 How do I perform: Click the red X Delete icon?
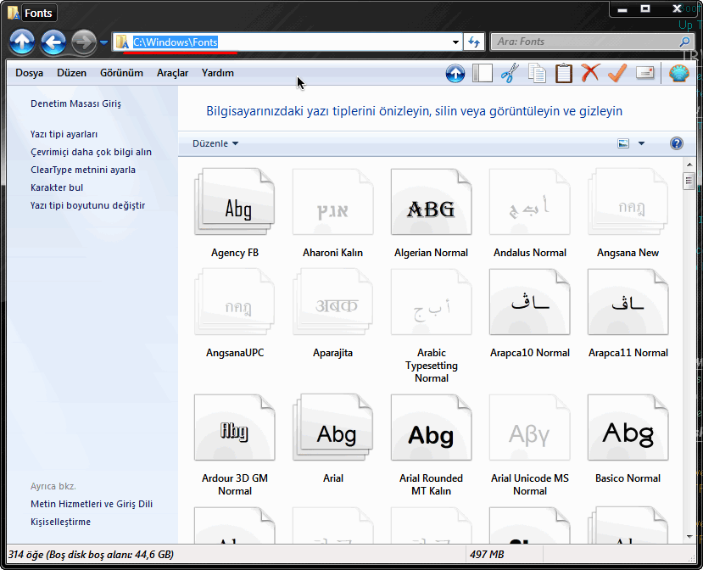[590, 73]
